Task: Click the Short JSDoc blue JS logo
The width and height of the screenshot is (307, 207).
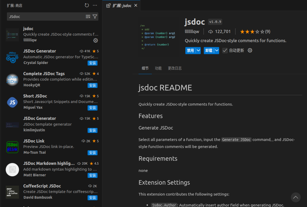Action: (12, 102)
